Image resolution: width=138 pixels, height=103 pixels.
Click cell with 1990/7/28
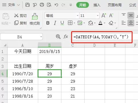(23, 81)
